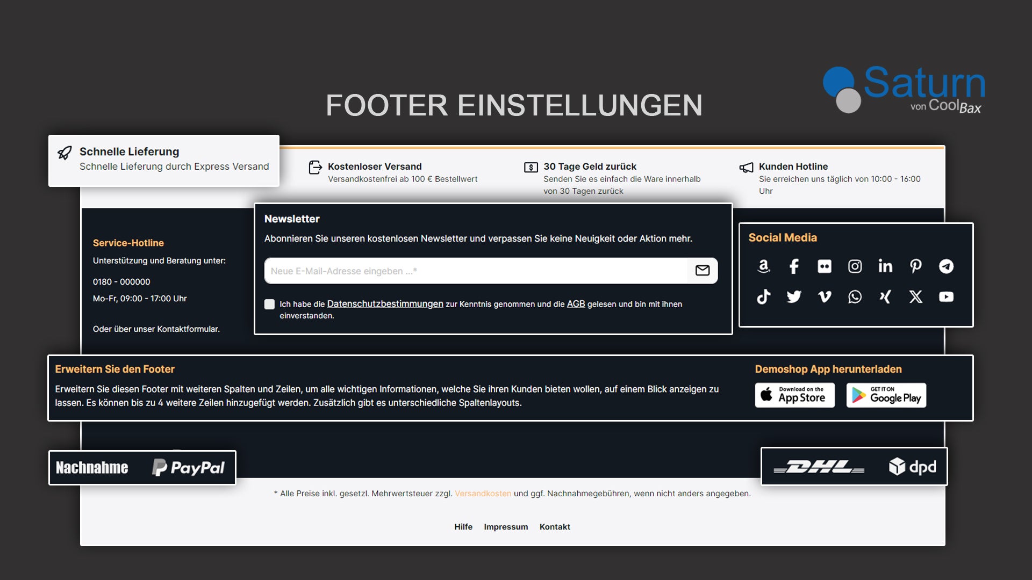
Task: Click the YouTube social media icon
Action: (947, 296)
